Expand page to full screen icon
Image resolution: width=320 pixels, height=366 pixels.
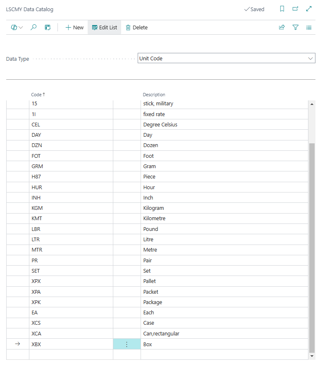308,9
